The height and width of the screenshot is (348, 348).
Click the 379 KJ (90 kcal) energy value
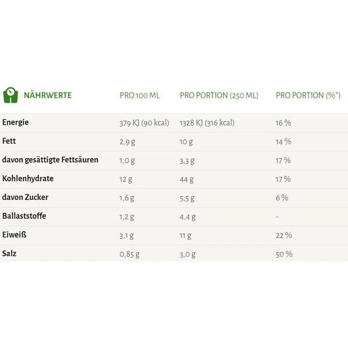coord(144,123)
